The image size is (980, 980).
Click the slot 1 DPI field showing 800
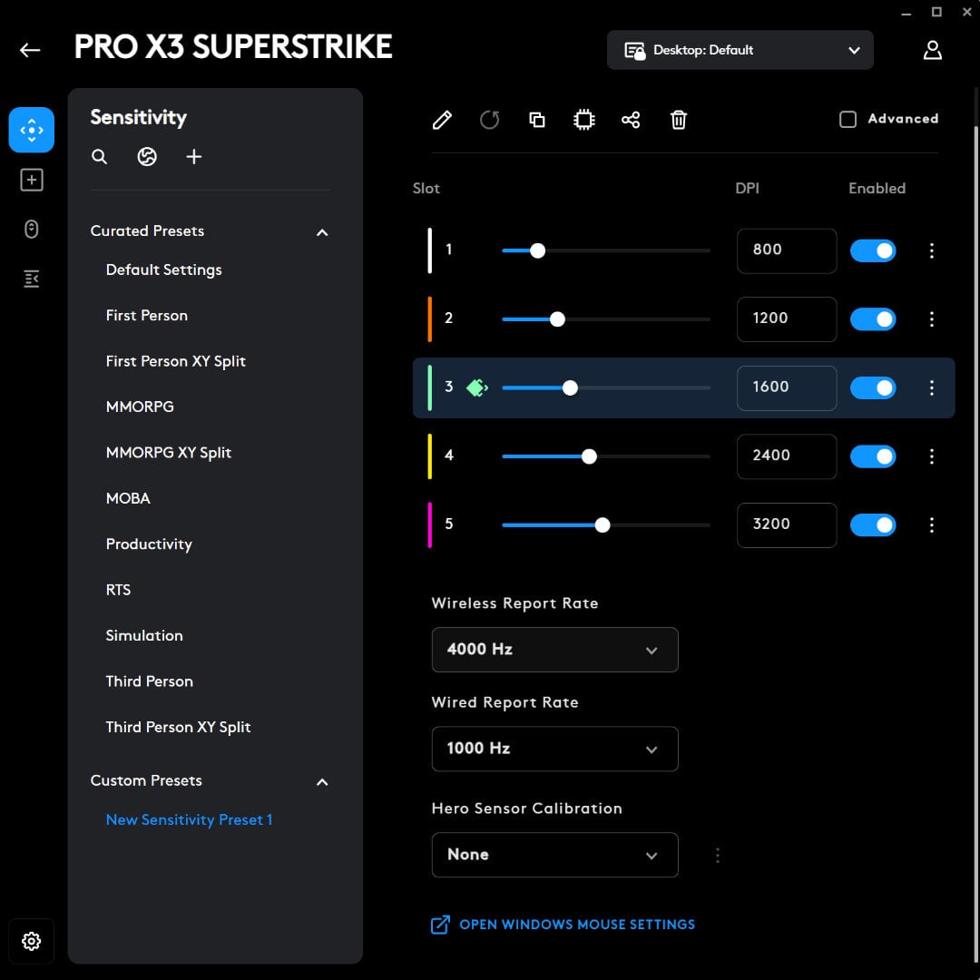786,250
